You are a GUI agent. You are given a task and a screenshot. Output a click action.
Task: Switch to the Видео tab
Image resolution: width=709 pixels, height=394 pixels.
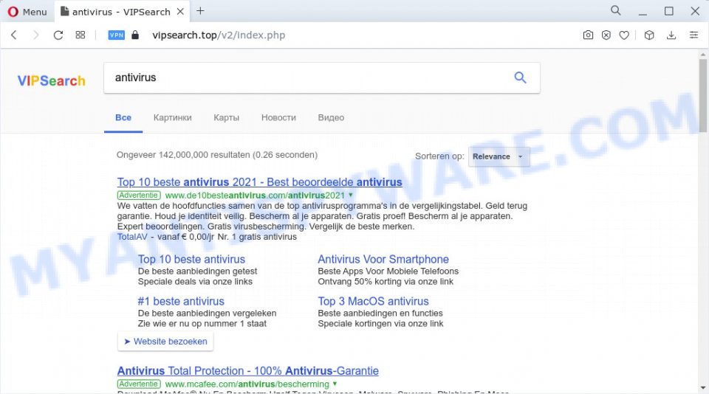pos(331,117)
